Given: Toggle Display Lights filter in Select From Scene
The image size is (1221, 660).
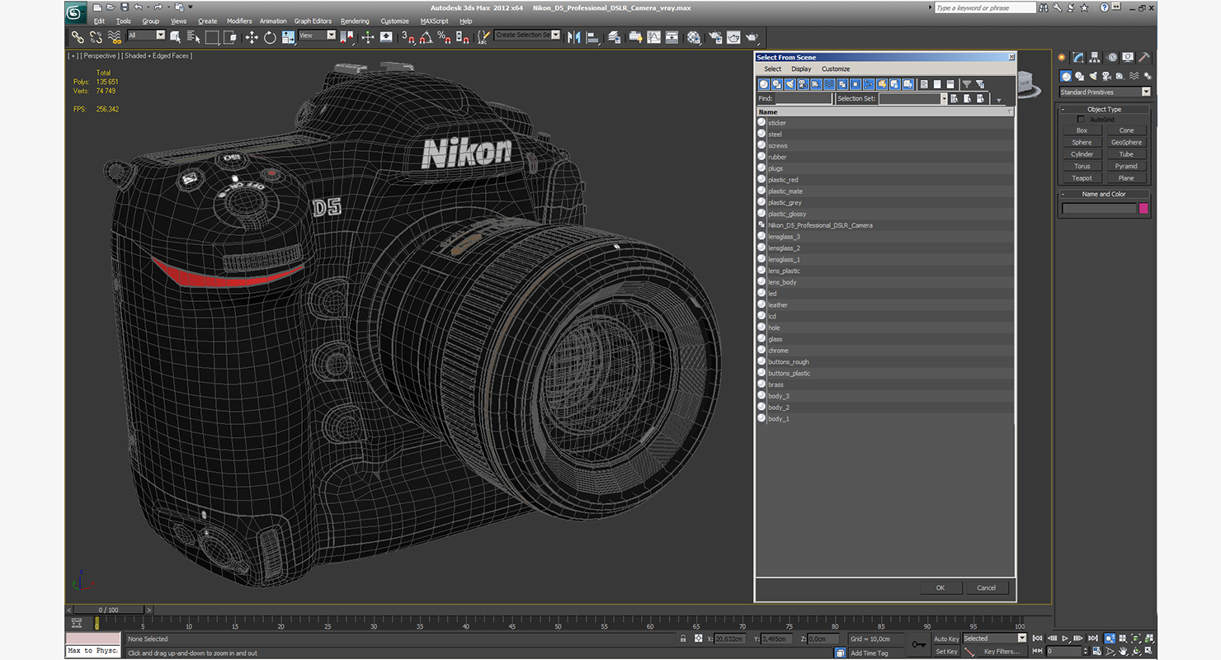Looking at the screenshot, I should 790,84.
